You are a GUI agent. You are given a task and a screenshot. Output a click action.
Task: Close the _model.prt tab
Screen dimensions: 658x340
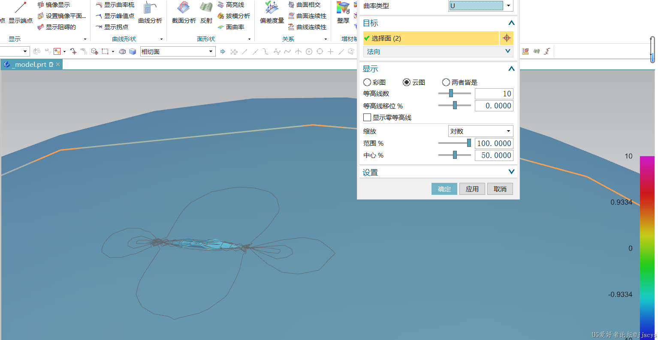(58, 64)
